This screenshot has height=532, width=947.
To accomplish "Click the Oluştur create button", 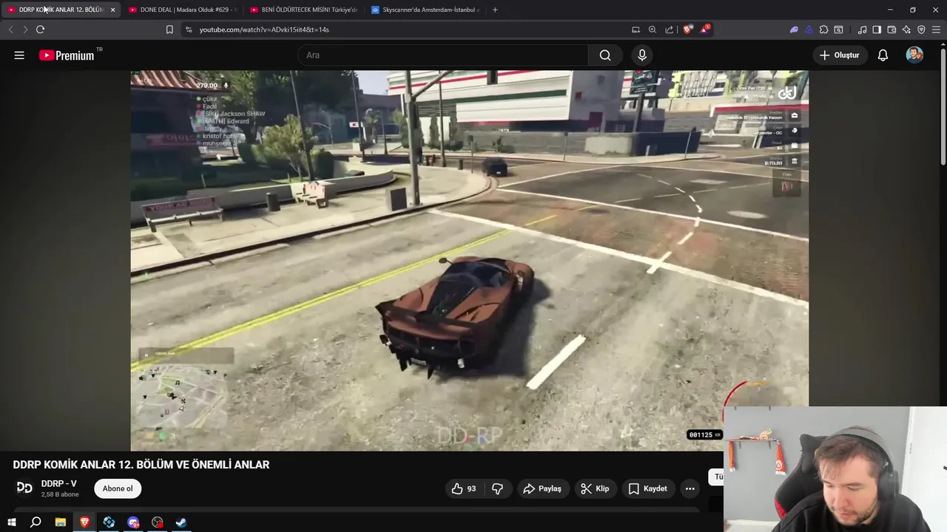I will coord(840,55).
